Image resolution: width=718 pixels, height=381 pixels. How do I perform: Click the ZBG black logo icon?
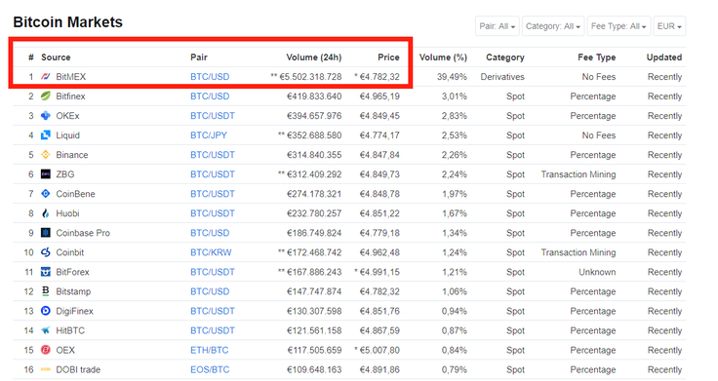45,174
